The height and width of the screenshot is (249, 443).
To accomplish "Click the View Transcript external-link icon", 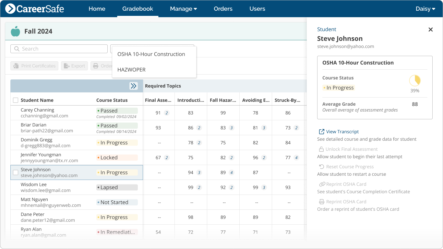I will (x=321, y=132).
